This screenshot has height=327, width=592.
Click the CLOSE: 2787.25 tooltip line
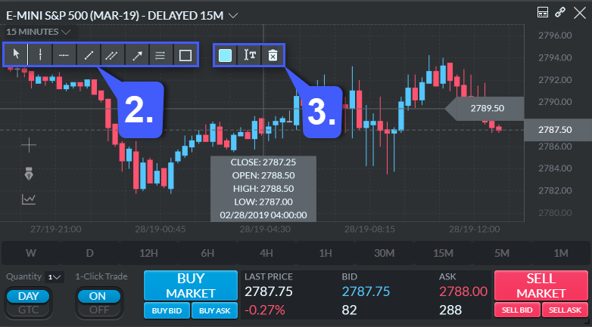263,162
